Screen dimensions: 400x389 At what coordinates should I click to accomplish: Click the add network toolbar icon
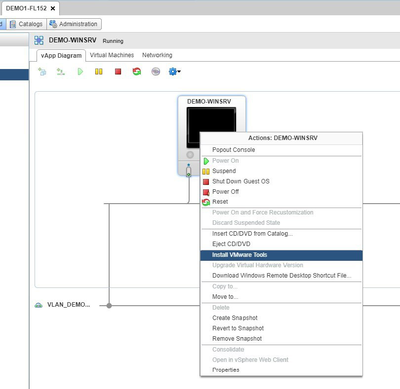(61, 71)
